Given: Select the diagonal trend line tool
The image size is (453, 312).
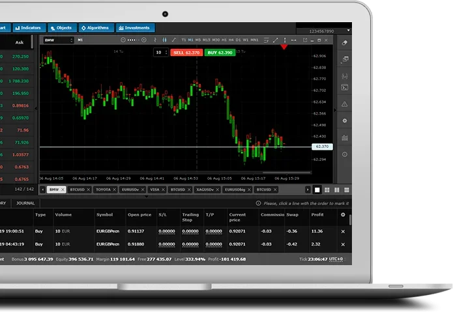Looking at the screenshot, I should 275,40.
